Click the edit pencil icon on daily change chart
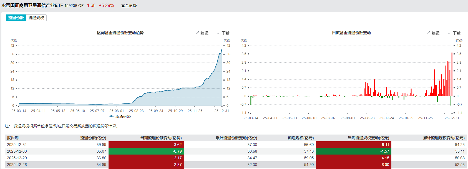The width and height of the screenshot is (468, 169). [x=428, y=33]
